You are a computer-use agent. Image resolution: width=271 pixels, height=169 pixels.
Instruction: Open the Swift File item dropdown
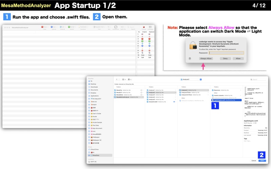[123, 27]
